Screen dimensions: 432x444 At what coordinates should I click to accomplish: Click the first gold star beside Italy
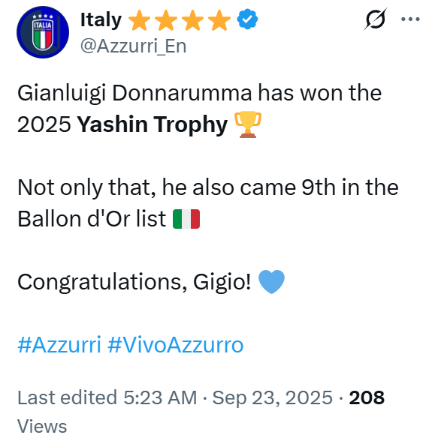coord(139,19)
